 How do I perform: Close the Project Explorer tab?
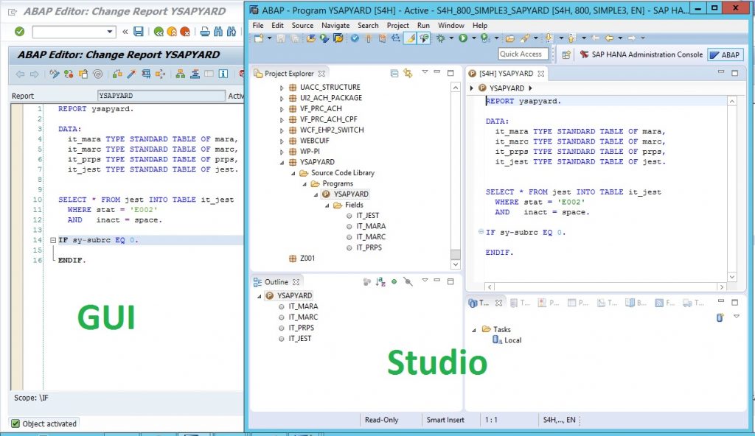[321, 74]
